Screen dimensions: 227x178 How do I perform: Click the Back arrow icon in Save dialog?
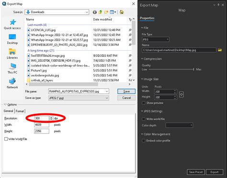coord(95,12)
